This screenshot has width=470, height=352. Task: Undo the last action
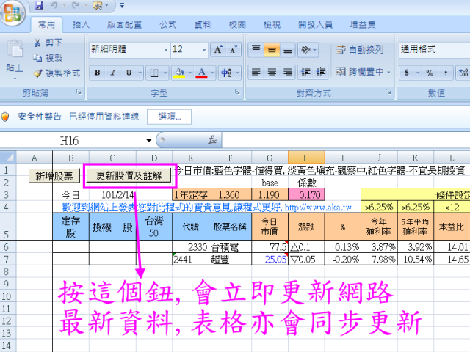click(x=54, y=5)
